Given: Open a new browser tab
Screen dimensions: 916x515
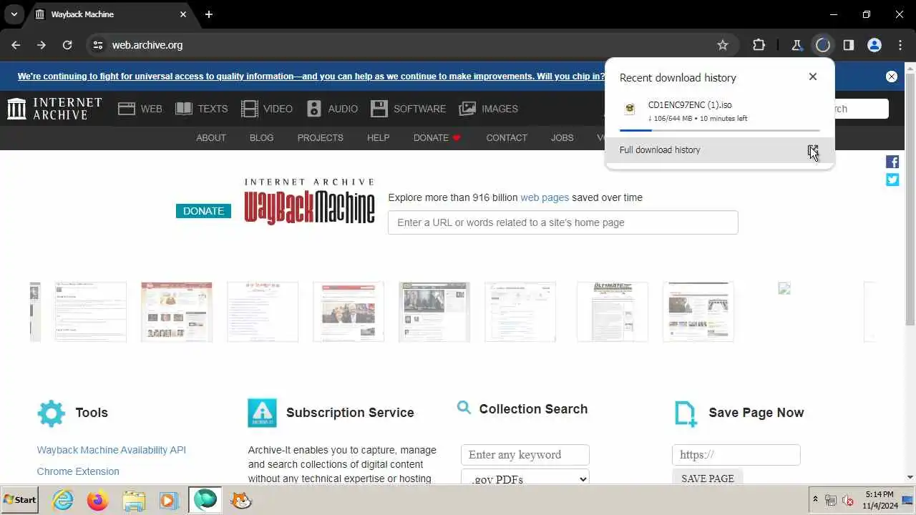Looking at the screenshot, I should coord(209,14).
